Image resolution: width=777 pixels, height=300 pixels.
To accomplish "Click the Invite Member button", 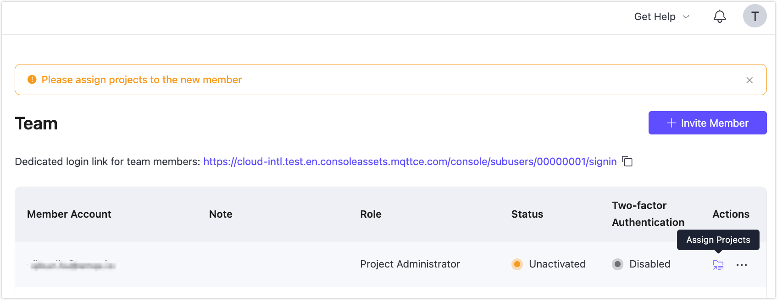I will 707,123.
